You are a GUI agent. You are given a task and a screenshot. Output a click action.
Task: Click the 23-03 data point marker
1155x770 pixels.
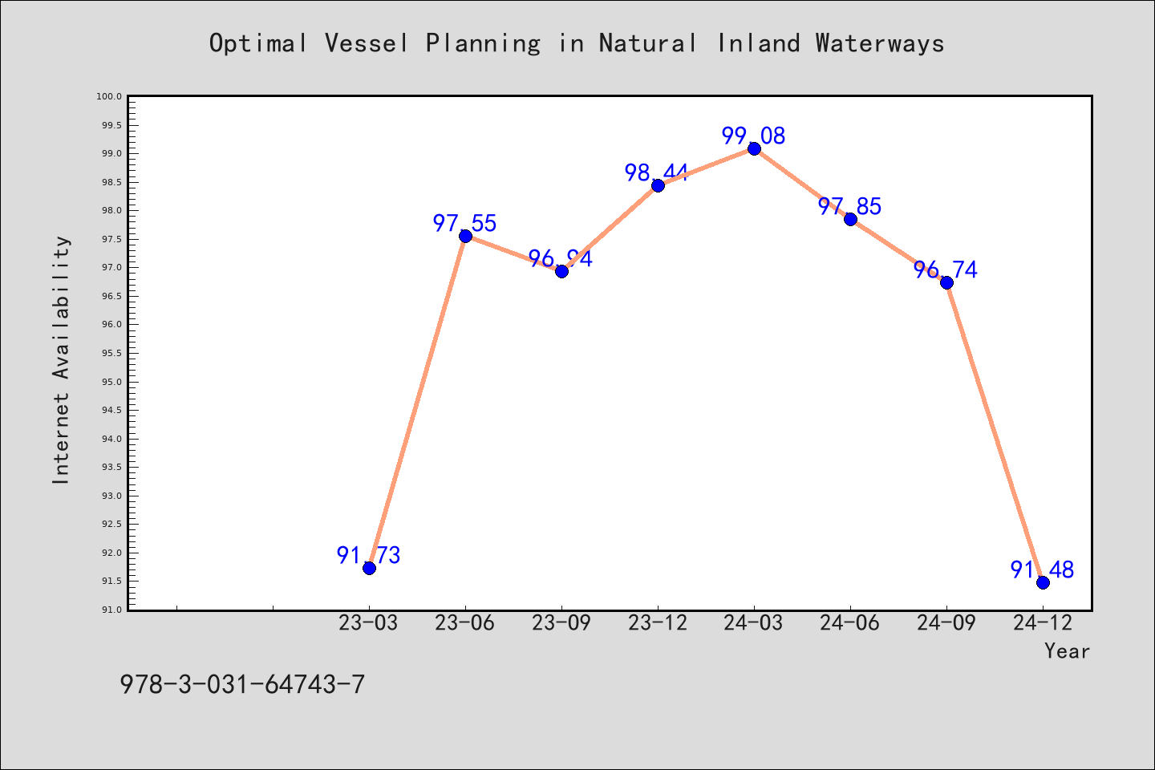369,568
